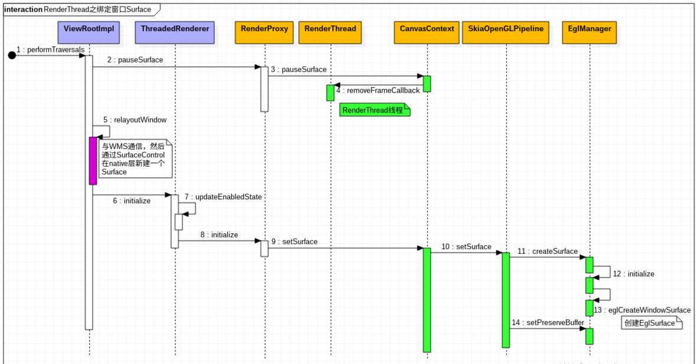Click the '13 : eglCreateWindowSurface' message label

[642, 310]
